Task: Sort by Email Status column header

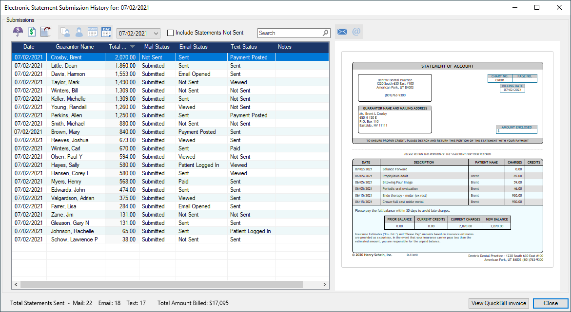Action: pyautogui.click(x=193, y=47)
